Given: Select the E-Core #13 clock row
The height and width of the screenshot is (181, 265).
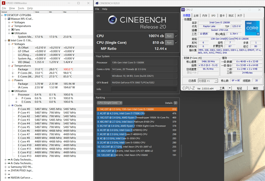Looking at the screenshot, I should click(x=47, y=156).
